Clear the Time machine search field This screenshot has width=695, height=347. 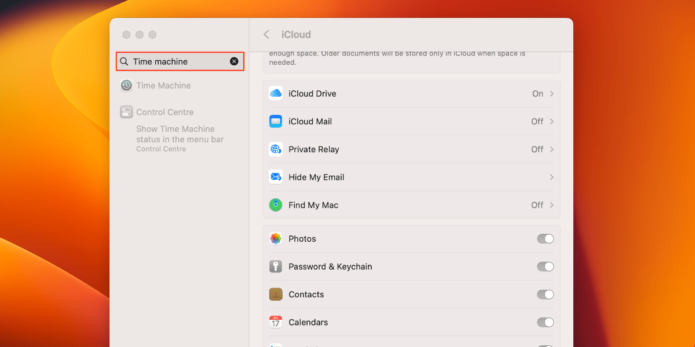pyautogui.click(x=234, y=61)
